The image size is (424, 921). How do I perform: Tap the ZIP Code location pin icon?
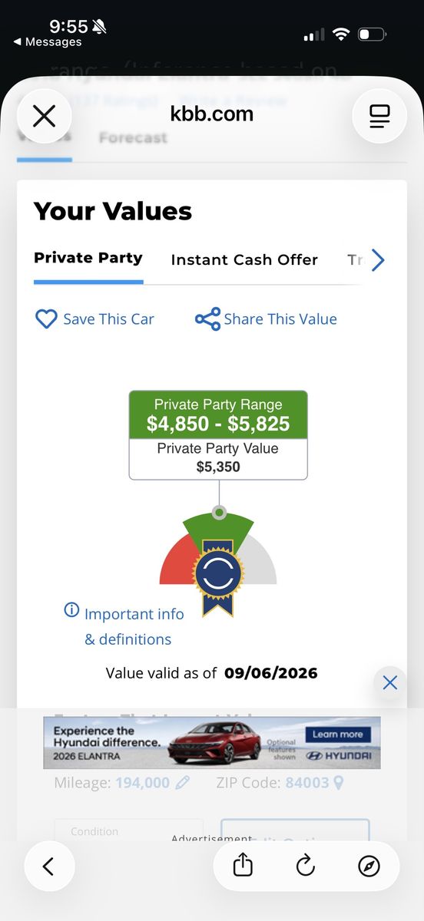pyautogui.click(x=338, y=783)
